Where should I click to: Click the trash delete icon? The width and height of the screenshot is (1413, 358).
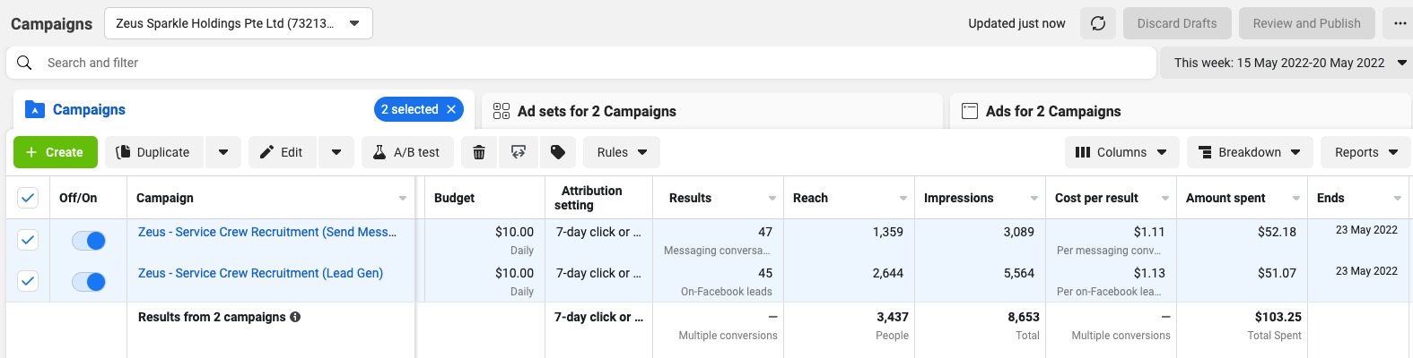479,152
